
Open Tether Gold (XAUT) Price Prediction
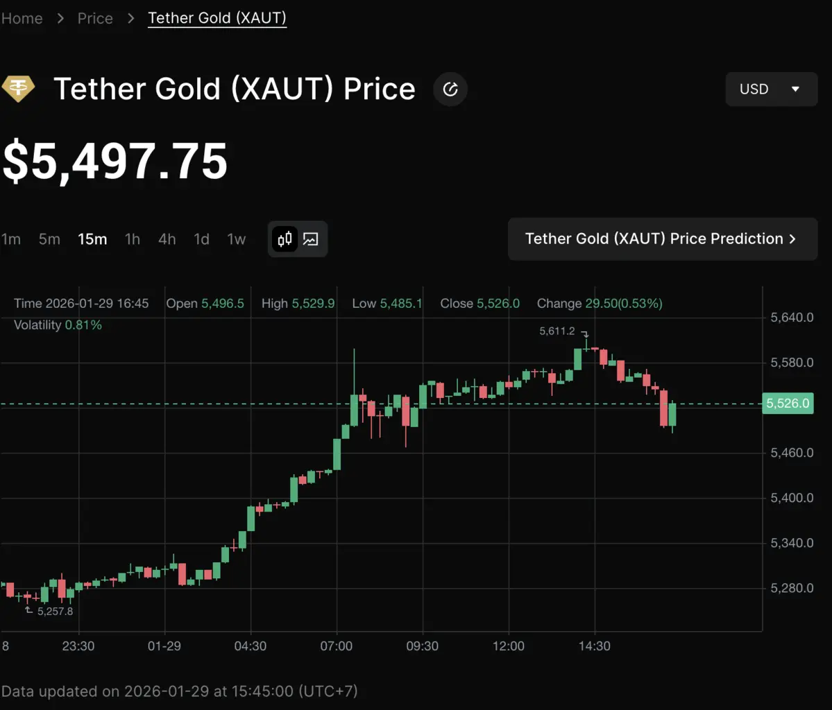click(x=662, y=239)
